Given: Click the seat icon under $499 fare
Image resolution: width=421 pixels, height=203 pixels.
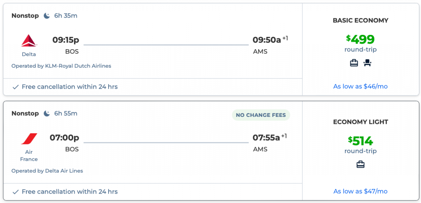Looking at the screenshot, I should 367,63.
